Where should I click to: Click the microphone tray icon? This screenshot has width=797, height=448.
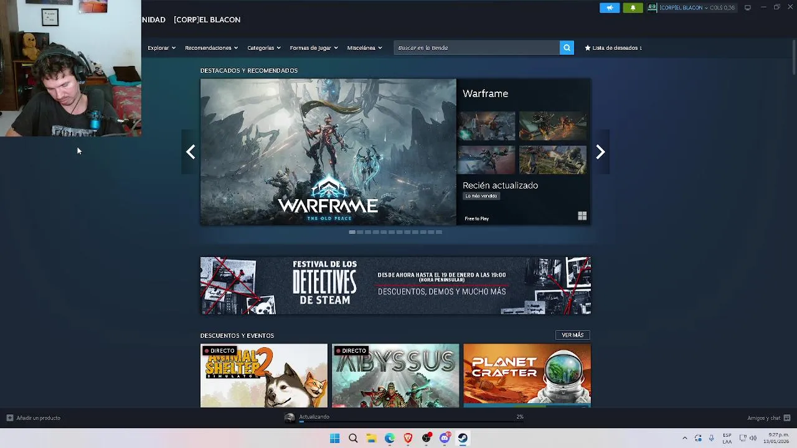click(x=711, y=438)
